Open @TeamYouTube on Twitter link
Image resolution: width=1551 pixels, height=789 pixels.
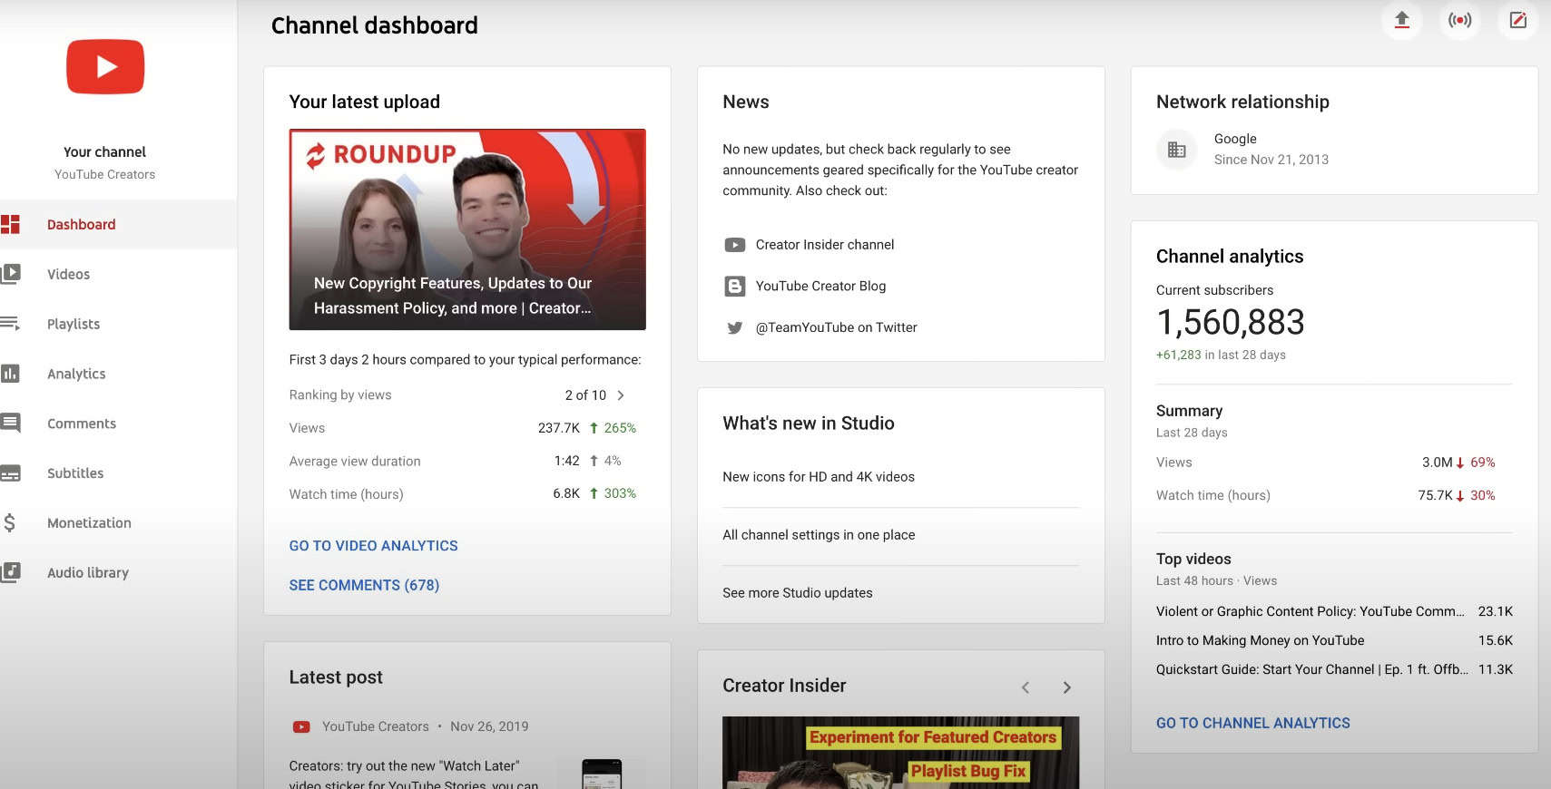(836, 327)
